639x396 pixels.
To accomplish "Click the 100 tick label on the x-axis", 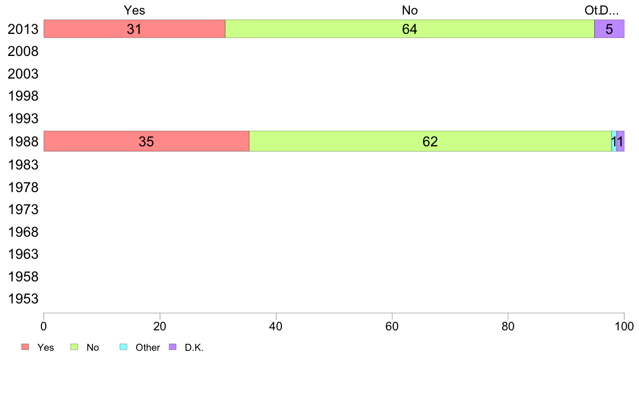I will click(623, 326).
